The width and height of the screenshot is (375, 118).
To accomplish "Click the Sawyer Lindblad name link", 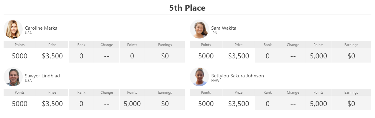I will 42,76.
